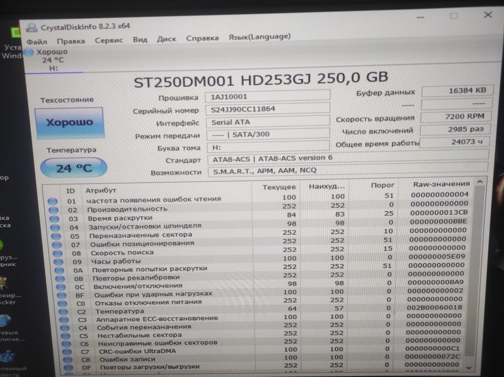The width and height of the screenshot is (504, 377).
Task: Click the attribute name 'CRC-ошибки UltraDMA'
Action: [137, 351]
